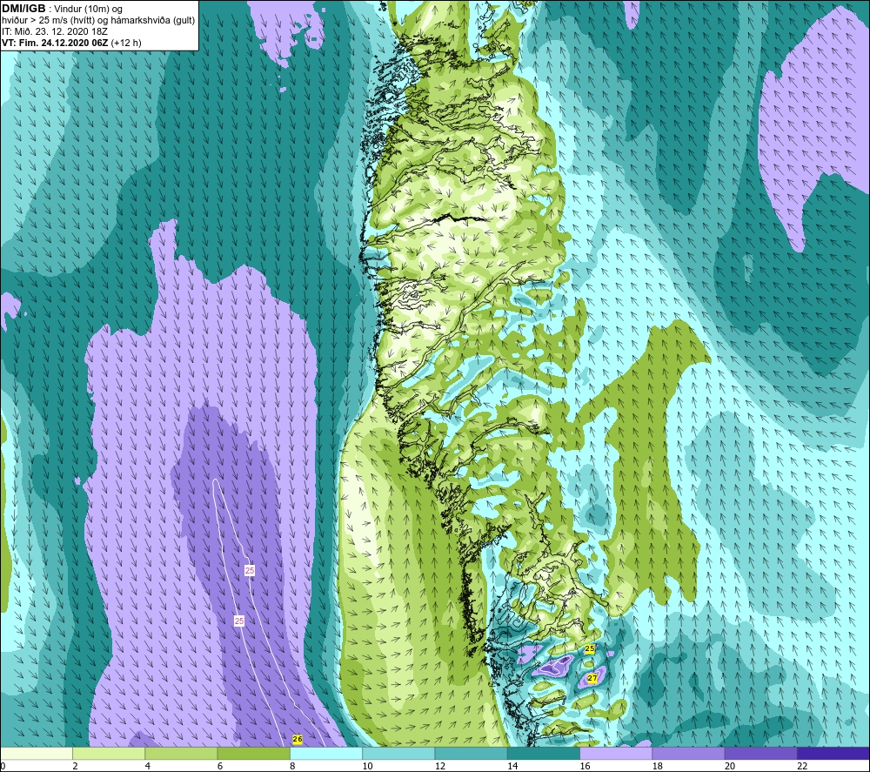The width and height of the screenshot is (870, 772).
Task: Pick the turquoise 10–12 m/s swatch
Action: (398, 754)
